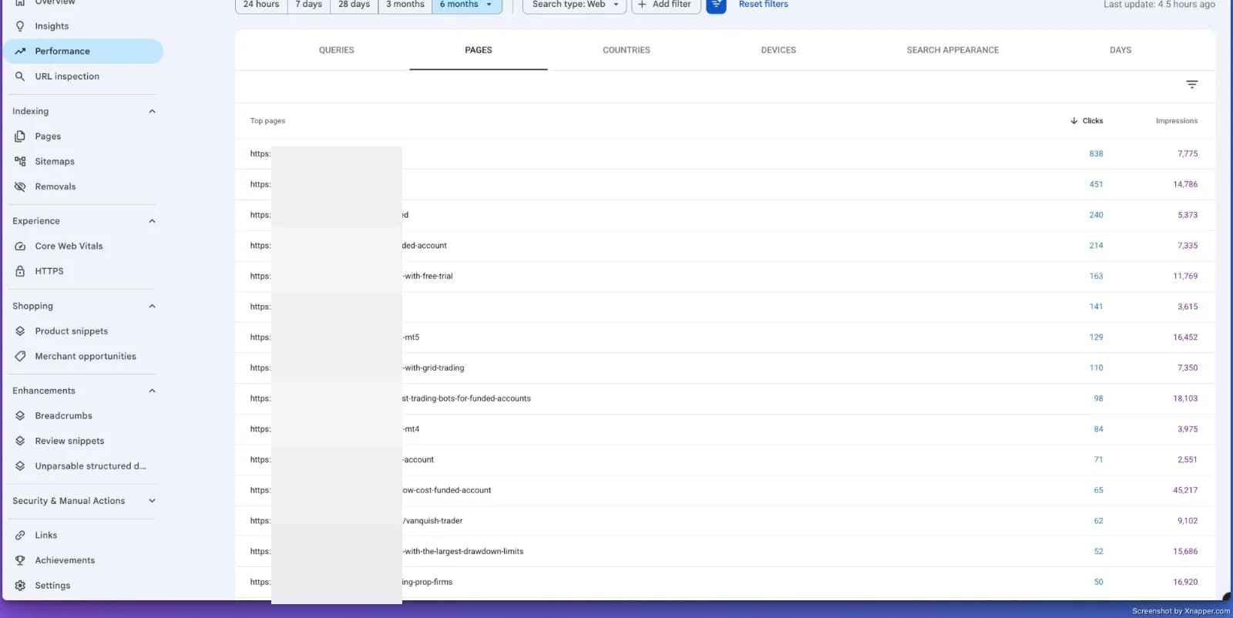This screenshot has width=1233, height=618.
Task: Click the Settings gear icon
Action: (20, 586)
